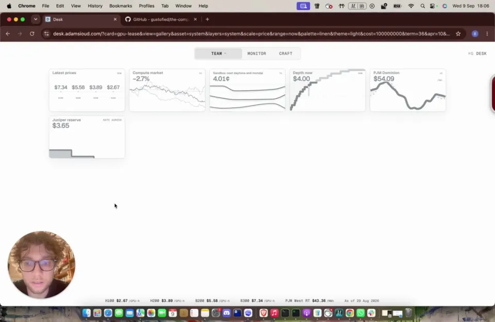This screenshot has width=495, height=322.
Task: Open Chrome's three-dot menu
Action: click(487, 33)
